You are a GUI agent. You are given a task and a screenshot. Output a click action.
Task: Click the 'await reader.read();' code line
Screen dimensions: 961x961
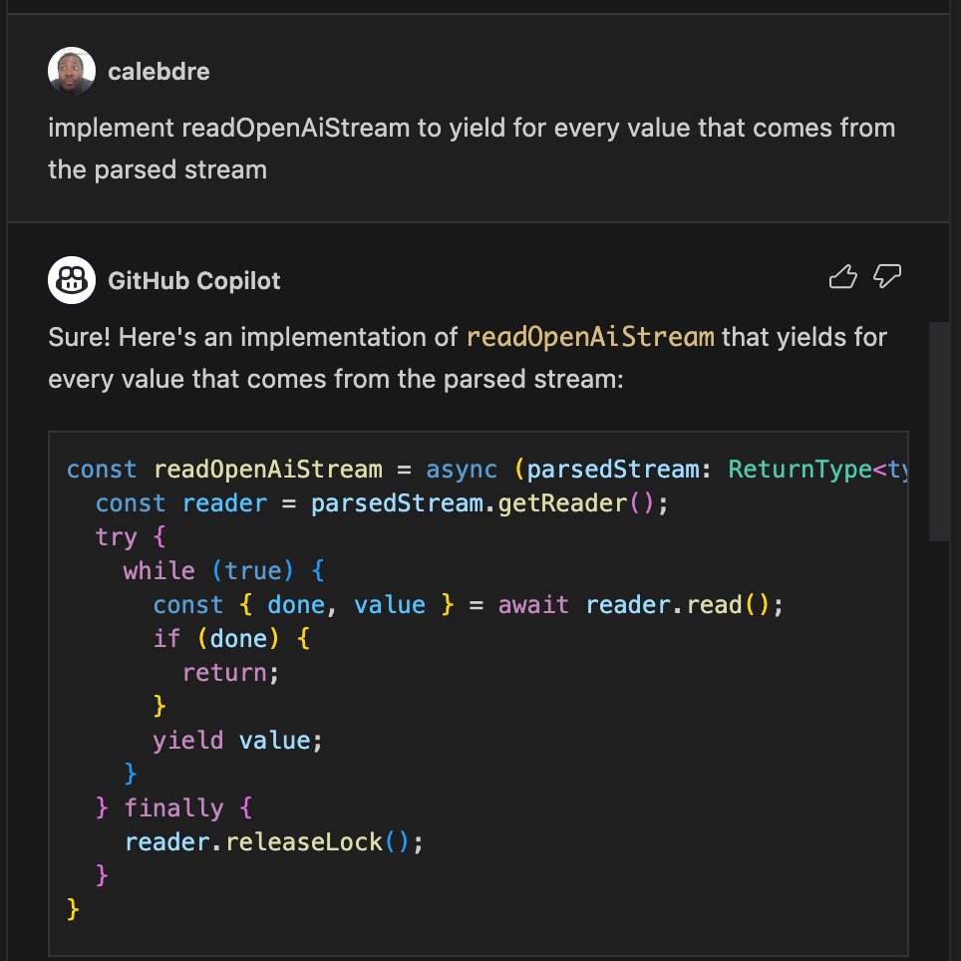(x=469, y=605)
